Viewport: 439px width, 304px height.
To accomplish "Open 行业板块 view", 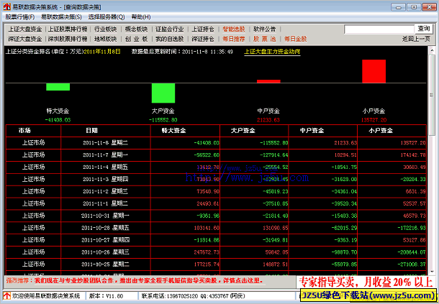I will (106, 29).
